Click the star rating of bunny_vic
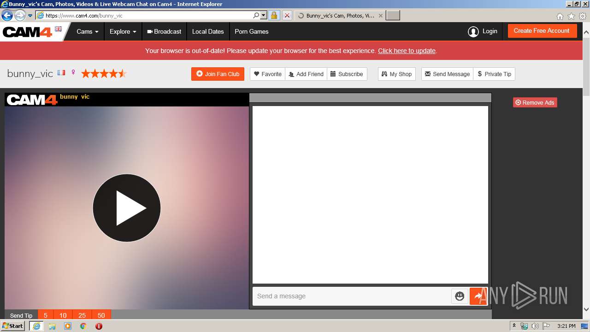Screen dimensions: 590x332 (x=104, y=73)
